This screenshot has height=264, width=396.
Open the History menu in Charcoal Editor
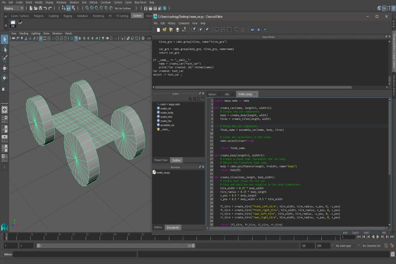click(172, 23)
